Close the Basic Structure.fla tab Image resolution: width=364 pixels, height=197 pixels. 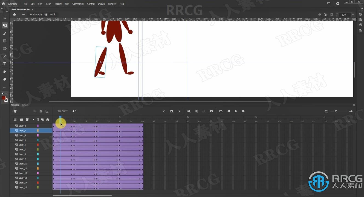coord(32,10)
